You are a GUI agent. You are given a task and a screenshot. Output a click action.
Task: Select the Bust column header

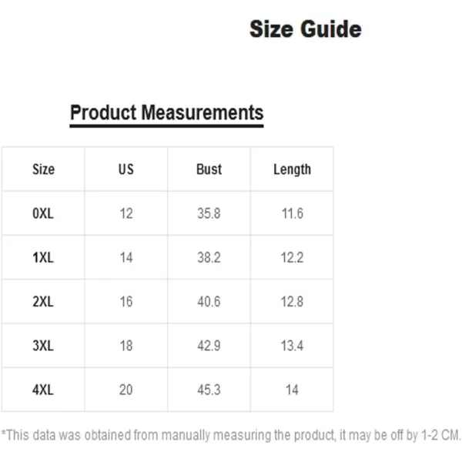click(209, 169)
